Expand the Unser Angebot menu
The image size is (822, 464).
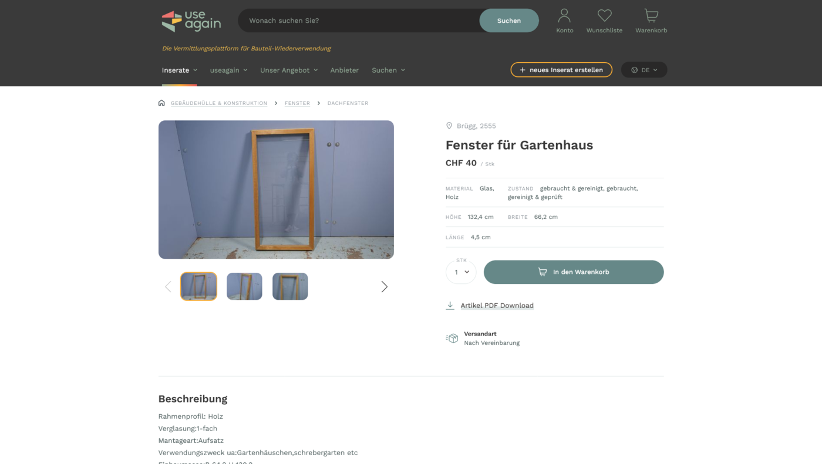289,70
